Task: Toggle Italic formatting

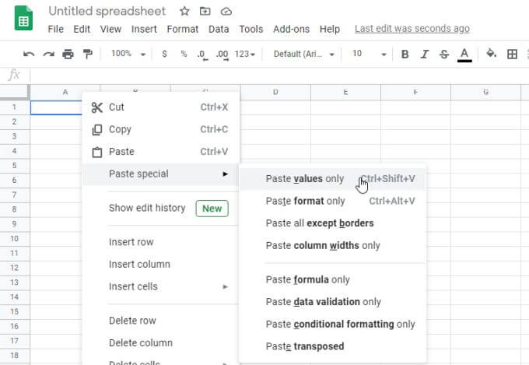Action: pyautogui.click(x=425, y=54)
